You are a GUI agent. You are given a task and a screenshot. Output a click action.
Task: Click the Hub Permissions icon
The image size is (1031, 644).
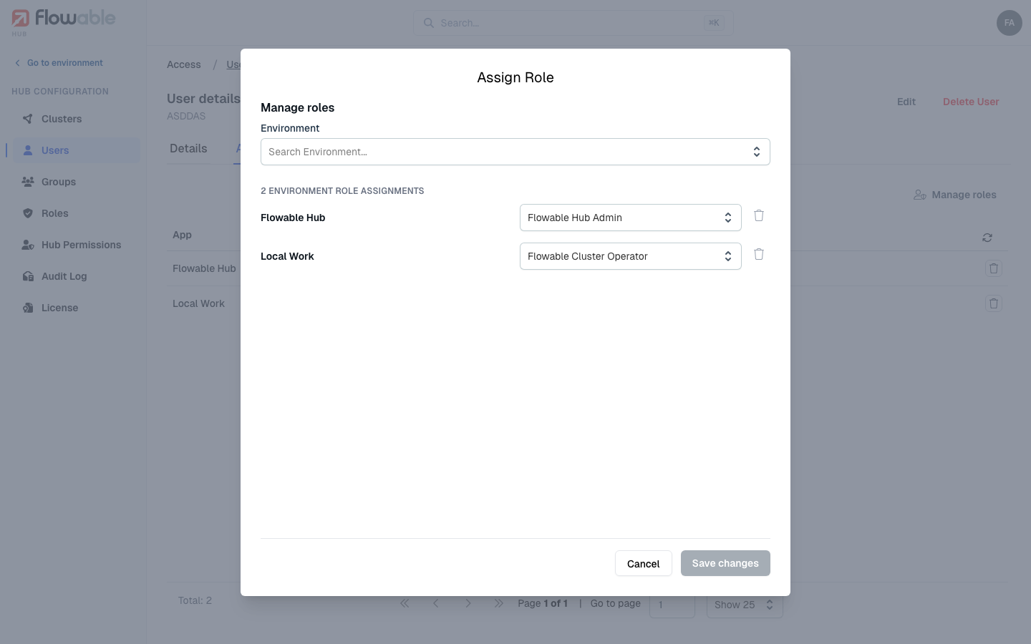tap(28, 245)
